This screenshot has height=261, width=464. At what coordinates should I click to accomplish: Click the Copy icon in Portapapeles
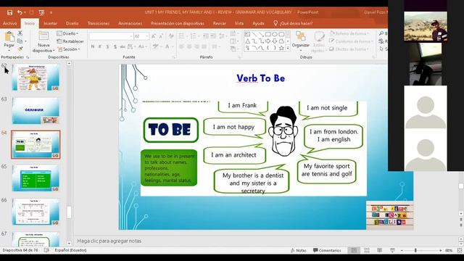pos(20,41)
